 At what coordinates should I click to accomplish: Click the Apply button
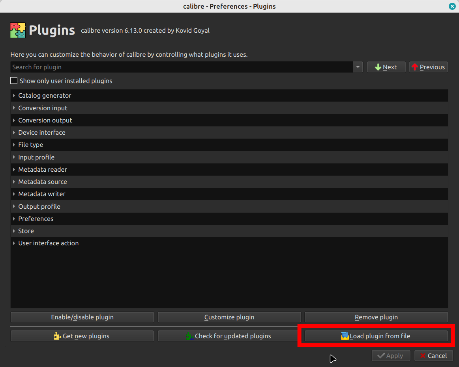(x=391, y=356)
